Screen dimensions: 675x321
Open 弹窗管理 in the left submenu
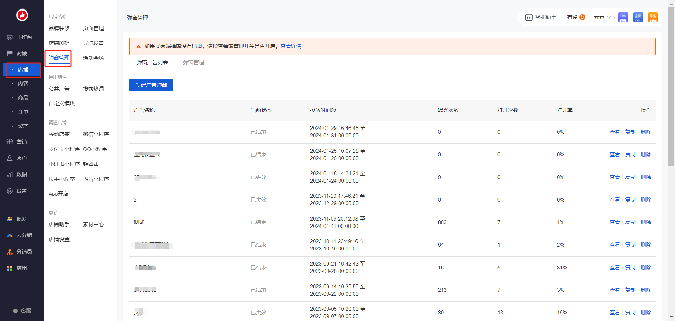click(59, 58)
